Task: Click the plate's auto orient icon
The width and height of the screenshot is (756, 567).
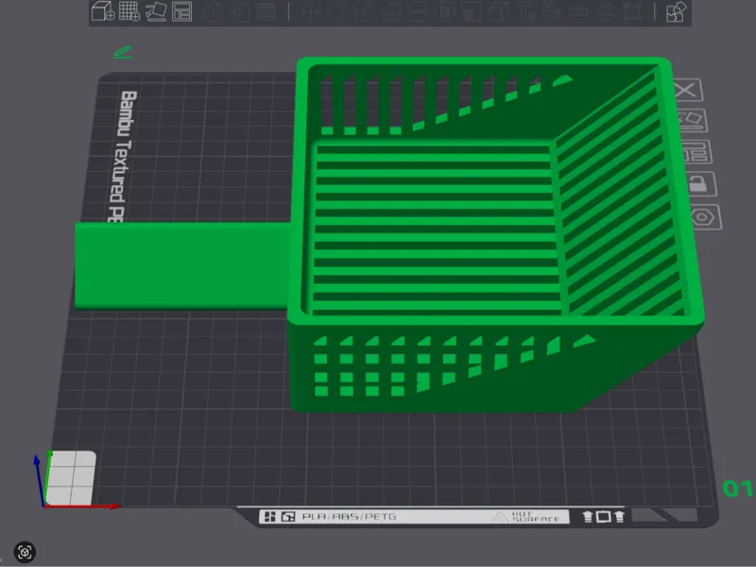Action: 693,120
